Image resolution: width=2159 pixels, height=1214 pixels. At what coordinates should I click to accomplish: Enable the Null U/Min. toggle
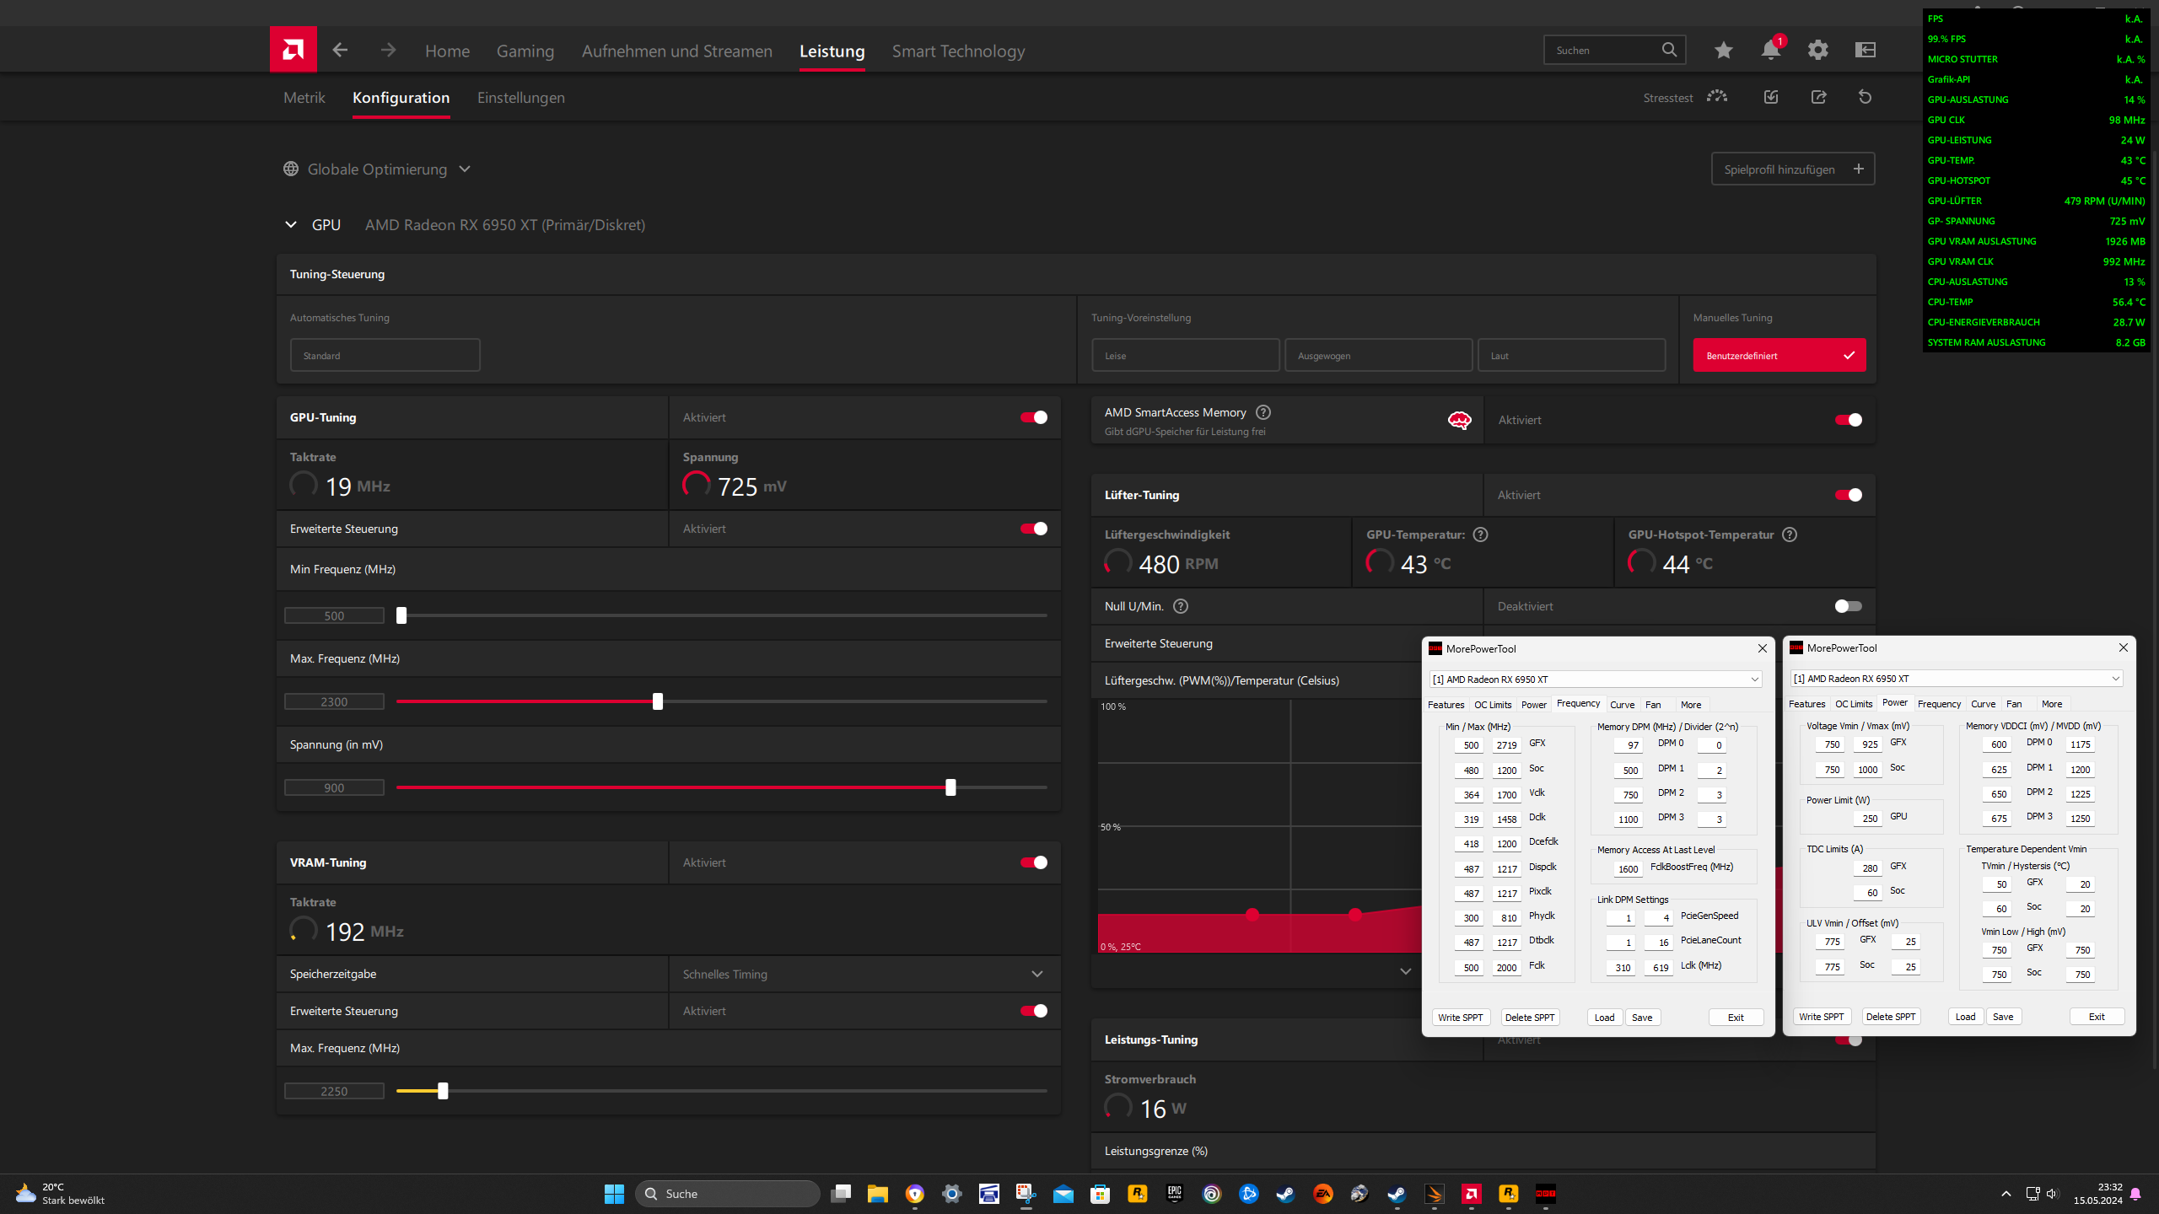pos(1847,606)
